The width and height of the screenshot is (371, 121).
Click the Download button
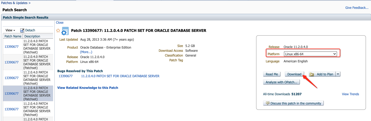[x=294, y=74]
